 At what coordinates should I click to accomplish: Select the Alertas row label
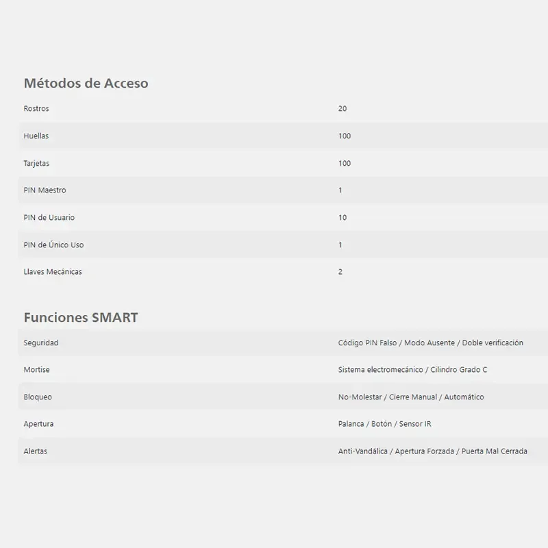coord(36,451)
